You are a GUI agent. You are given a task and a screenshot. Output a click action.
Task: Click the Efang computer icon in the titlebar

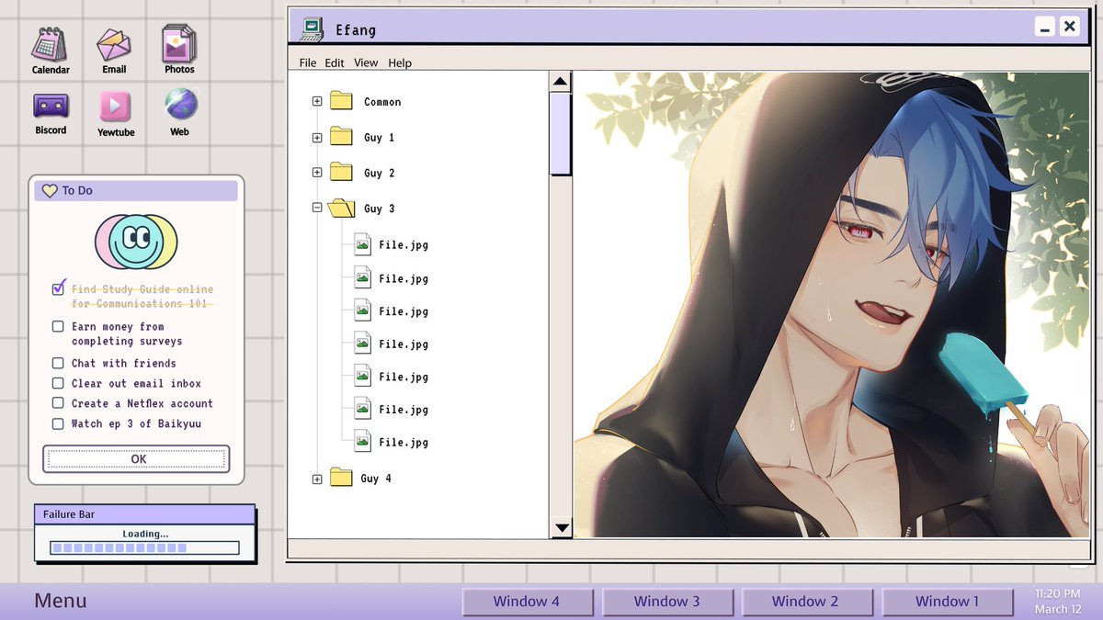[311, 28]
